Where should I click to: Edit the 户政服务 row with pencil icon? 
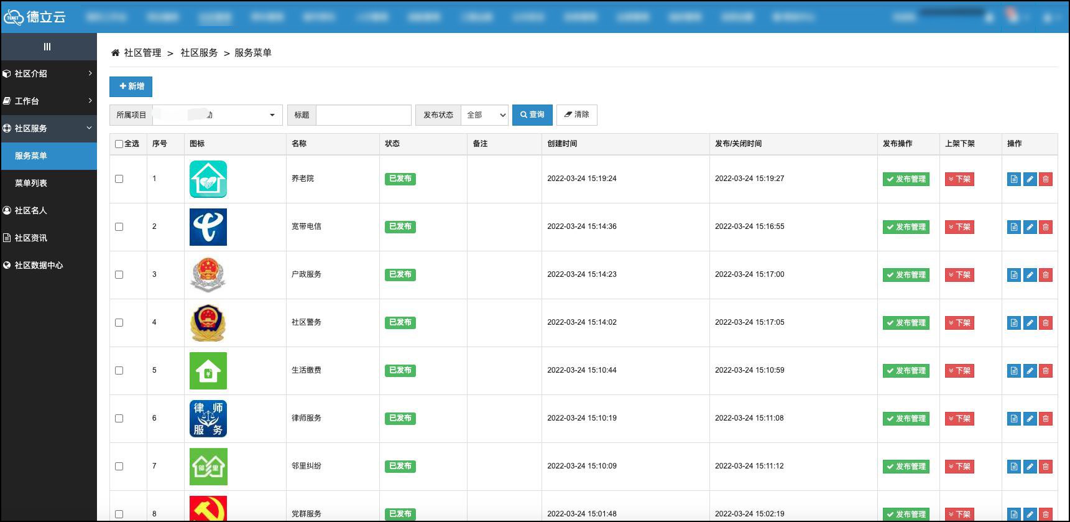coord(1030,275)
